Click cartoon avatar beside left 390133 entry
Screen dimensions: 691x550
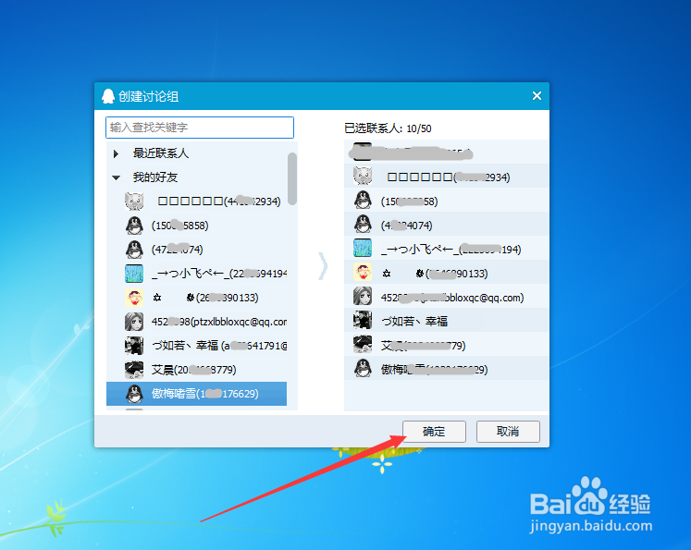point(134,298)
